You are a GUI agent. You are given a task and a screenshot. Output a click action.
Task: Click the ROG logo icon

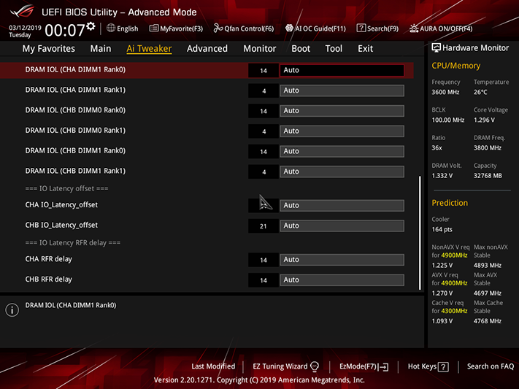pyautogui.click(x=22, y=12)
